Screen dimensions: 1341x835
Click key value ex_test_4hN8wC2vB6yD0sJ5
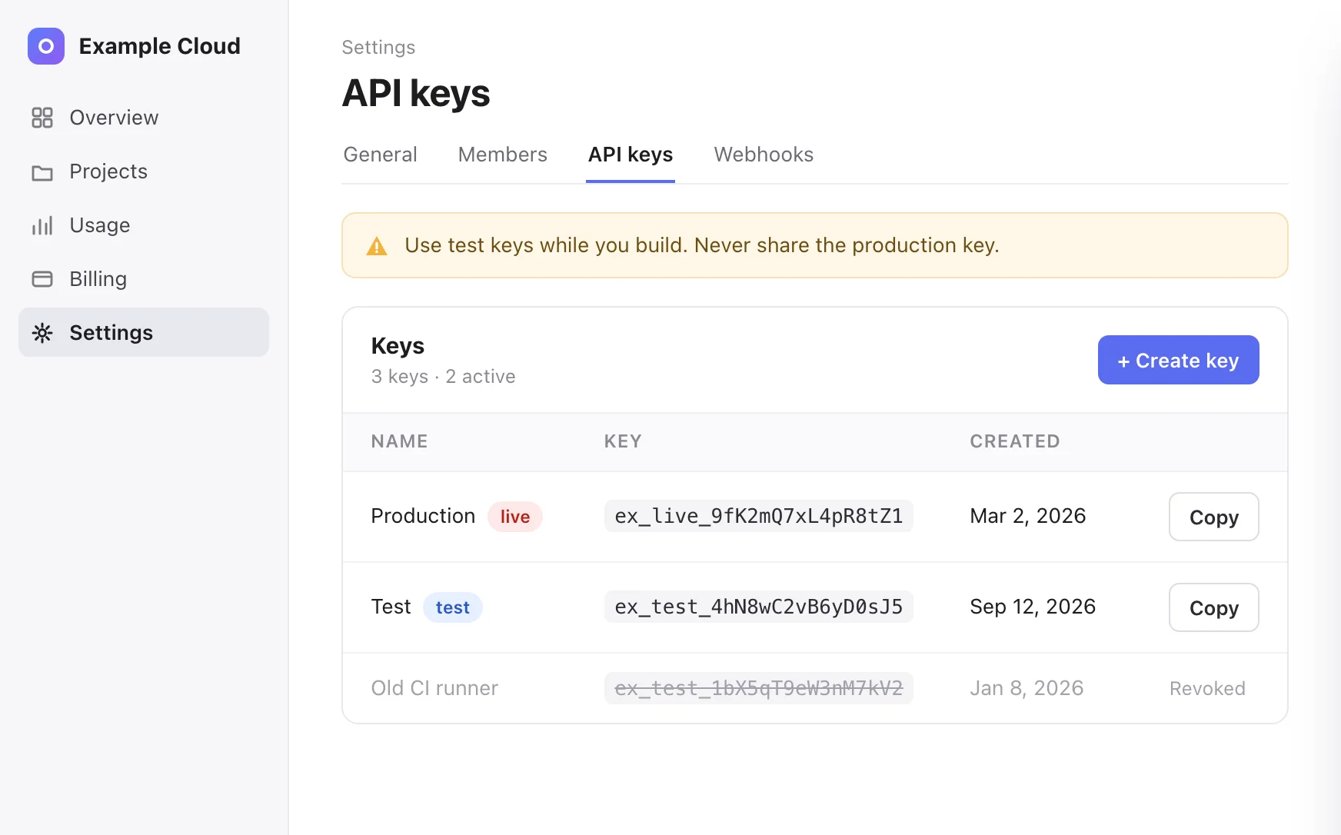[x=759, y=607]
